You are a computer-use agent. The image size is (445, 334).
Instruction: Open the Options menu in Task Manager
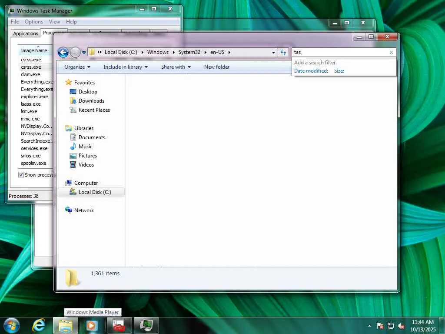click(34, 22)
